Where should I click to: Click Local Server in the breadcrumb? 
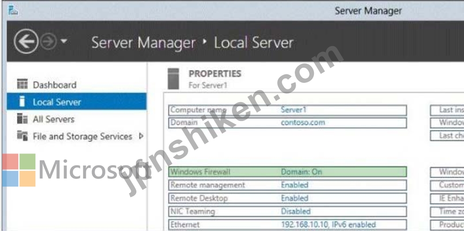pos(253,42)
